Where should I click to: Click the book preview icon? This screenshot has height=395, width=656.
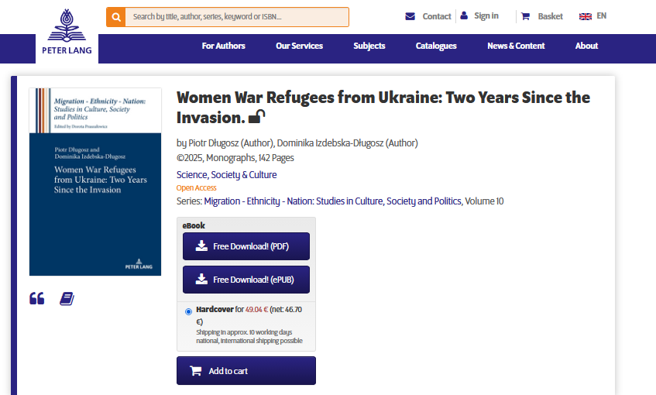(67, 298)
